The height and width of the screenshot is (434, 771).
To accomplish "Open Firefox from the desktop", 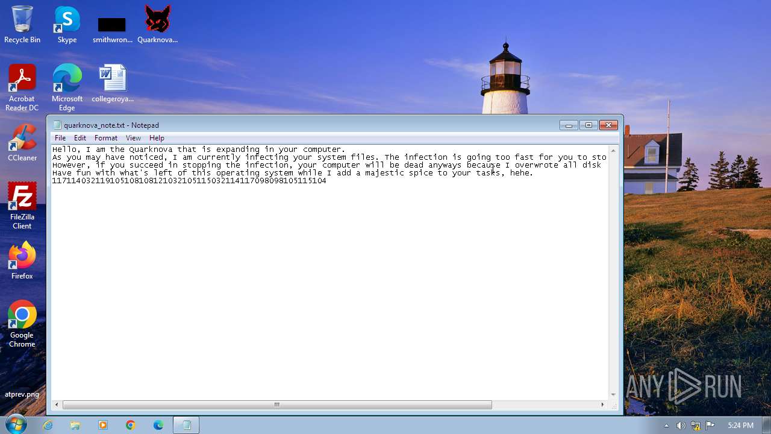I will pos(22,260).
